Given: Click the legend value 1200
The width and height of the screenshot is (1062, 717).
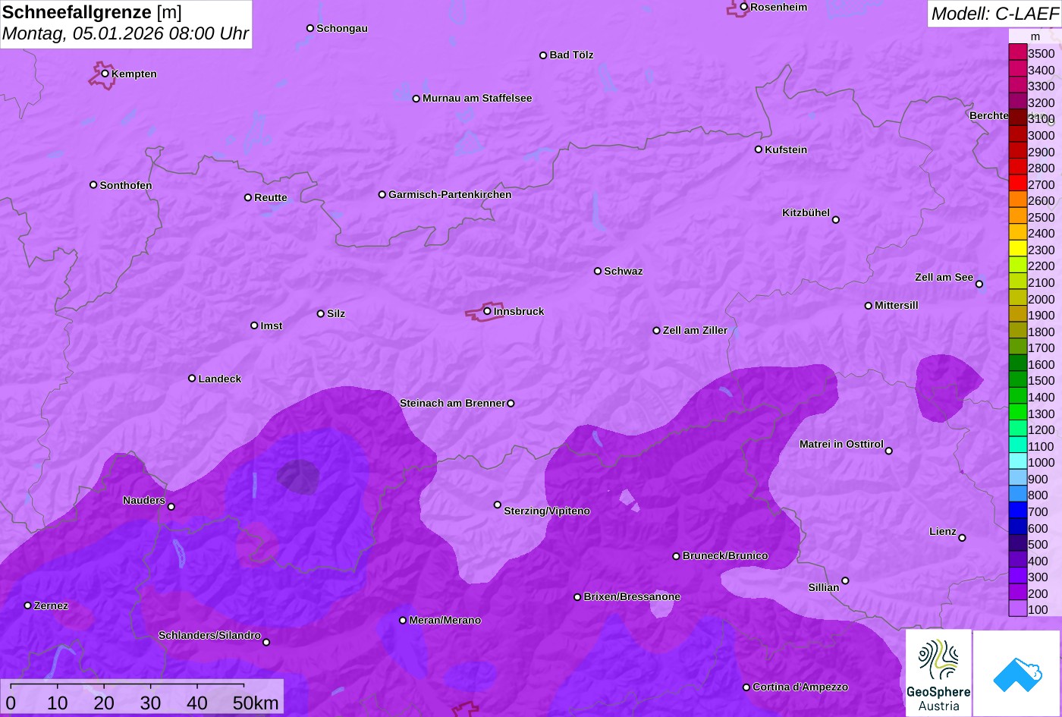Looking at the screenshot, I should point(1041,429).
